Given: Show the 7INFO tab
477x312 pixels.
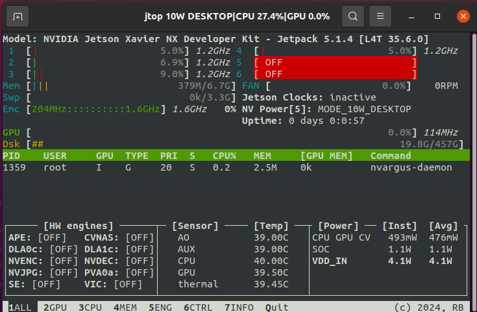Looking at the screenshot, I should click(x=239, y=307).
